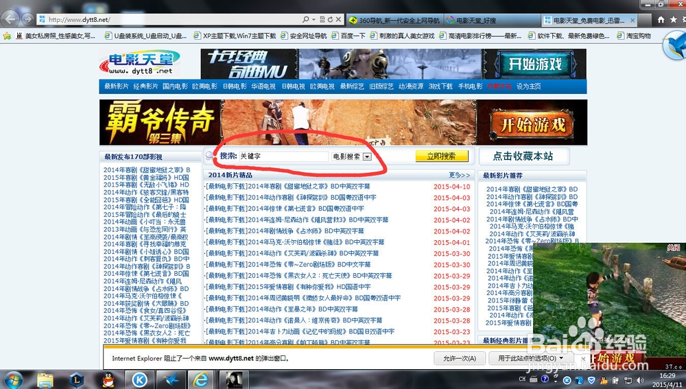
Task: Click the yellow 立即搜索 button
Action: (442, 156)
